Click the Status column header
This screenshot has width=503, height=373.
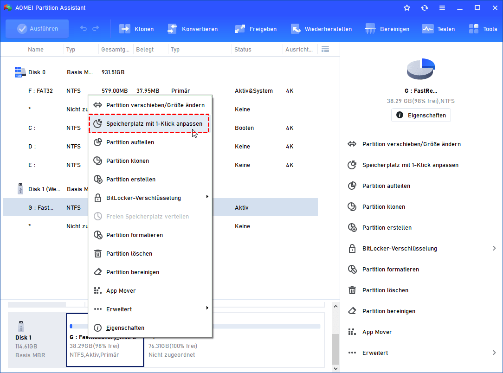click(x=243, y=49)
